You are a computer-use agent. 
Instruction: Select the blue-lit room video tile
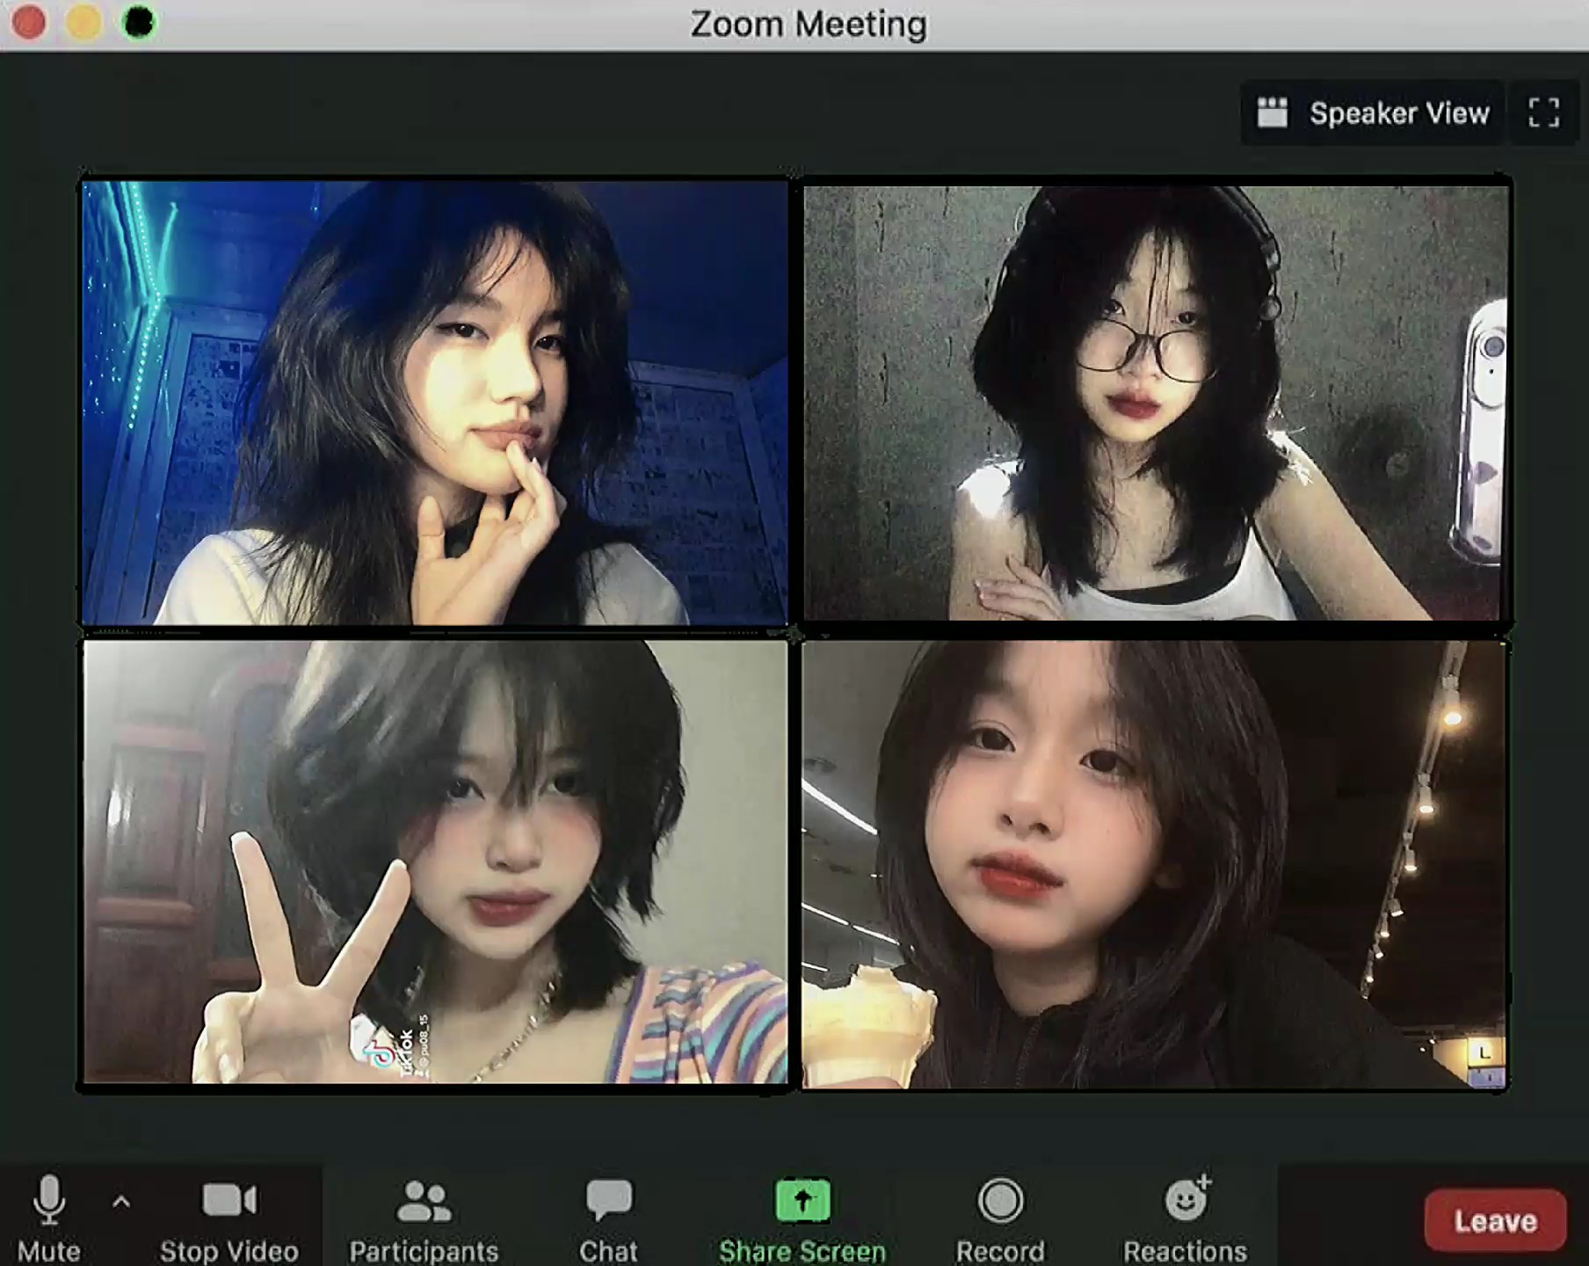[x=435, y=403]
